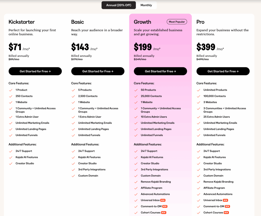The height and width of the screenshot is (216, 261).
Task: Select Annual (20% Off) billing option
Action: (119, 5)
